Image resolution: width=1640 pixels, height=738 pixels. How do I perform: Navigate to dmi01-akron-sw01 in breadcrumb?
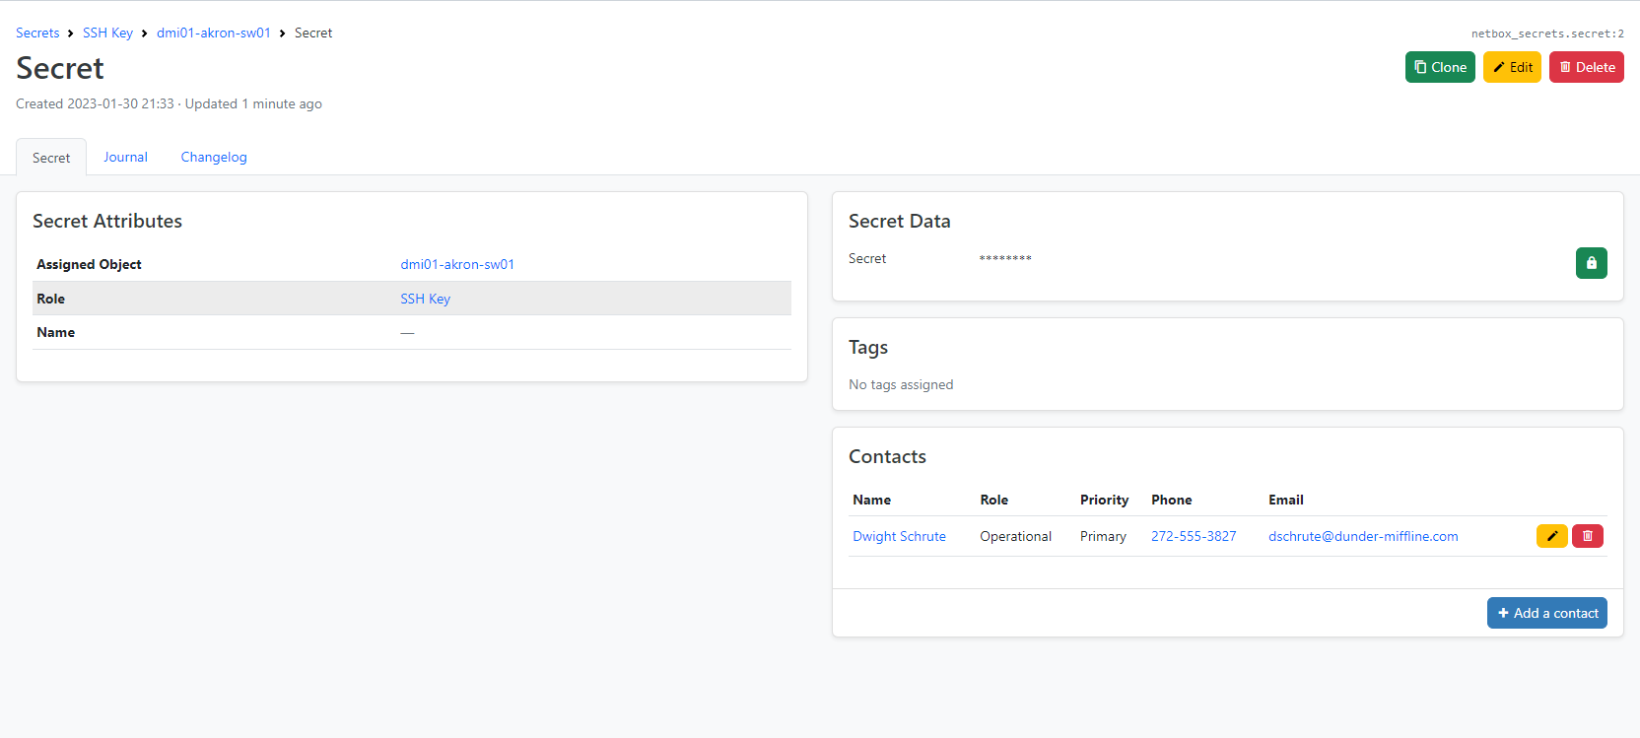pos(213,33)
